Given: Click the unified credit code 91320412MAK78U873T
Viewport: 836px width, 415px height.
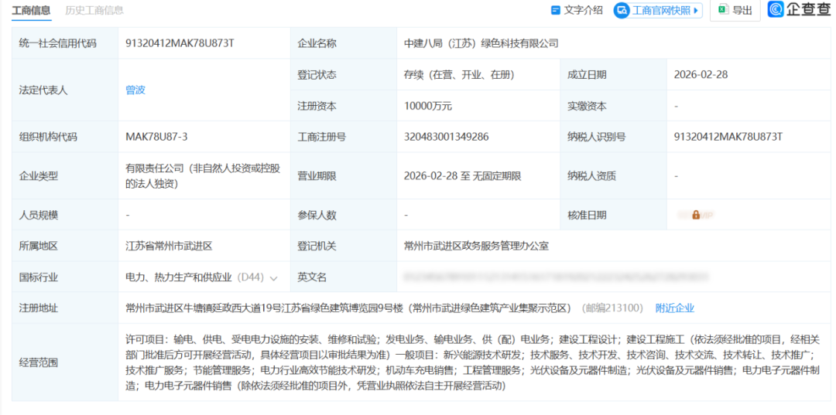Looking at the screenshot, I should [x=180, y=43].
